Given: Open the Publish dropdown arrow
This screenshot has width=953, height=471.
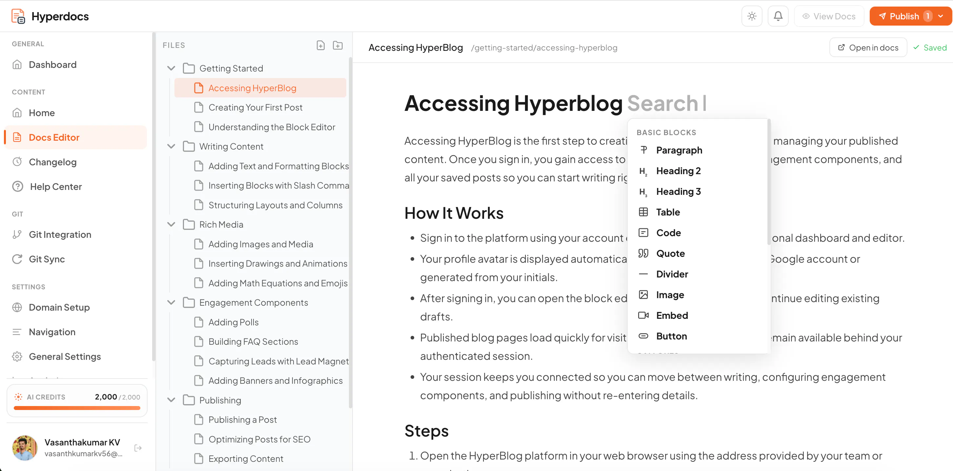Looking at the screenshot, I should 941,16.
